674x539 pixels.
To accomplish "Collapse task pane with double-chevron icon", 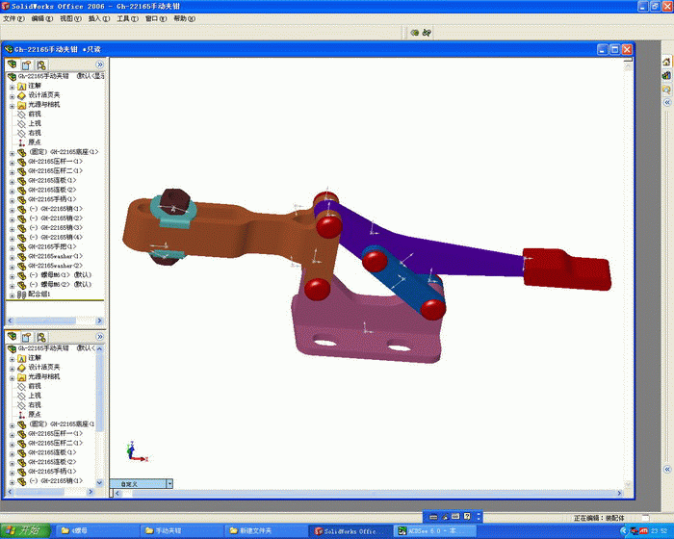I will click(x=667, y=102).
